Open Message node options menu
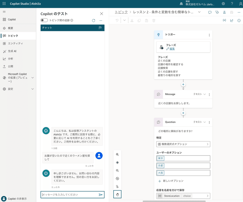 pyautogui.click(x=209, y=94)
